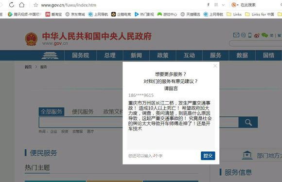
Task: Go to the browser home page icon
Action: pyautogui.click(x=22, y=5)
